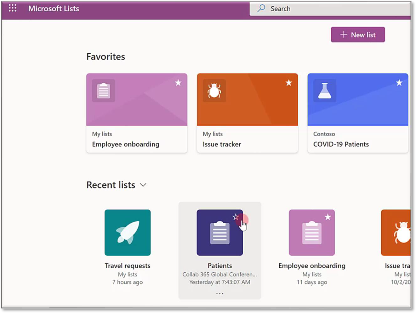This screenshot has height=313, width=416.
Task: Create a new list with New list button
Action: click(x=358, y=35)
